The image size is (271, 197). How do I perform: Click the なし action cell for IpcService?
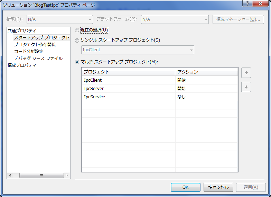coord(206,97)
